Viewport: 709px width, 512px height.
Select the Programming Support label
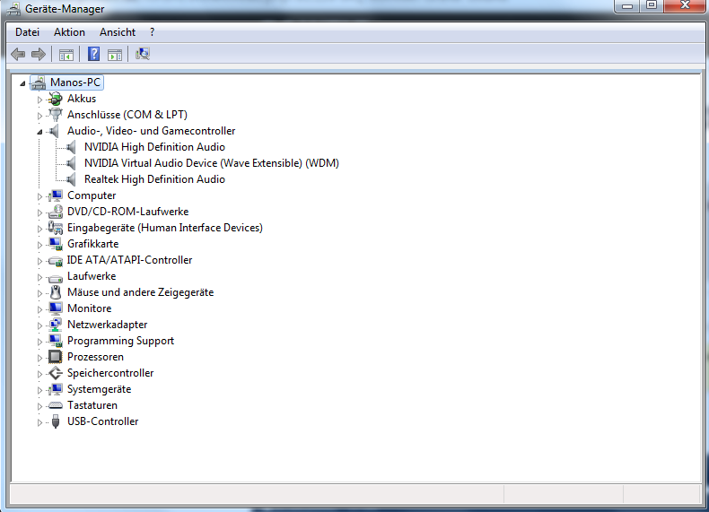tap(120, 341)
